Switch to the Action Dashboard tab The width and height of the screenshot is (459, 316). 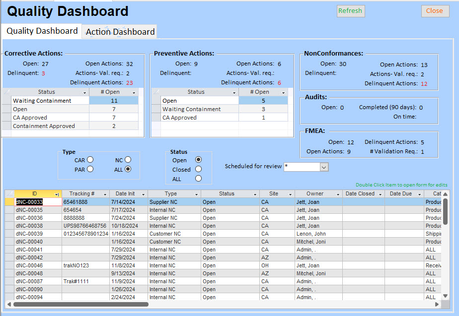[x=120, y=32]
